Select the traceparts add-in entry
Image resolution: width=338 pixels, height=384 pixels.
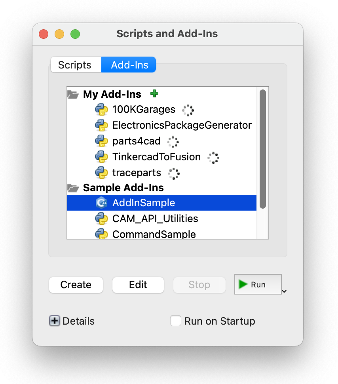[137, 173]
